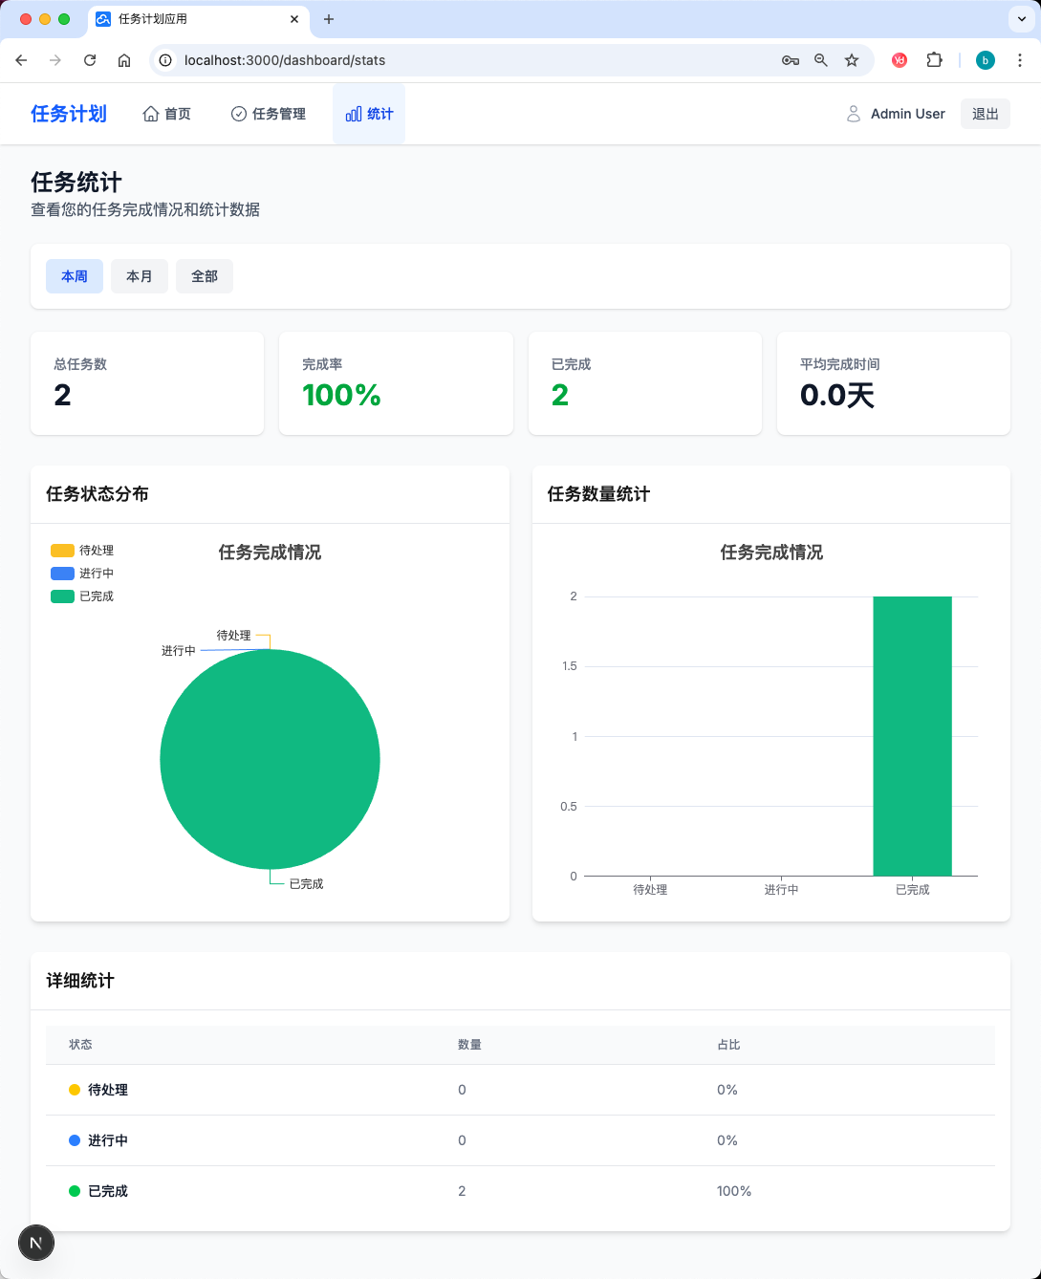The image size is (1041, 1279).
Task: Click the browser forward arrow
Action: [x=55, y=60]
